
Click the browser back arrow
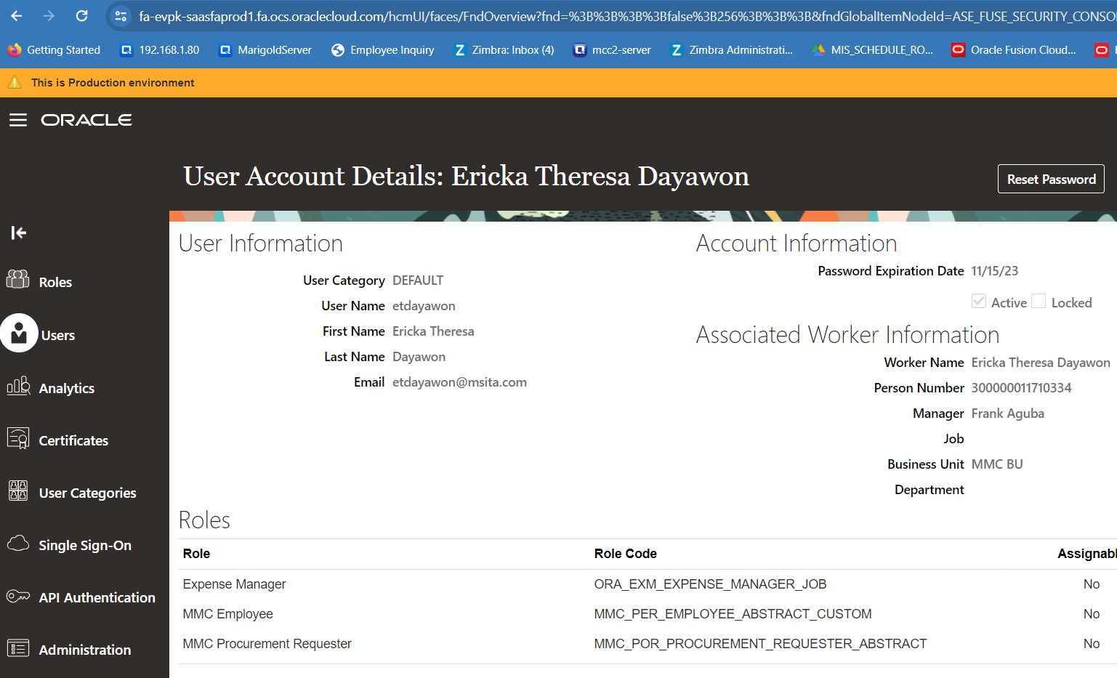tap(17, 16)
